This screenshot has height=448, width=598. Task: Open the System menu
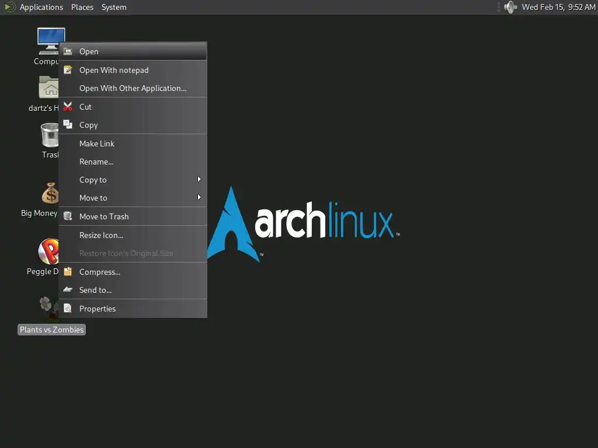click(x=114, y=7)
